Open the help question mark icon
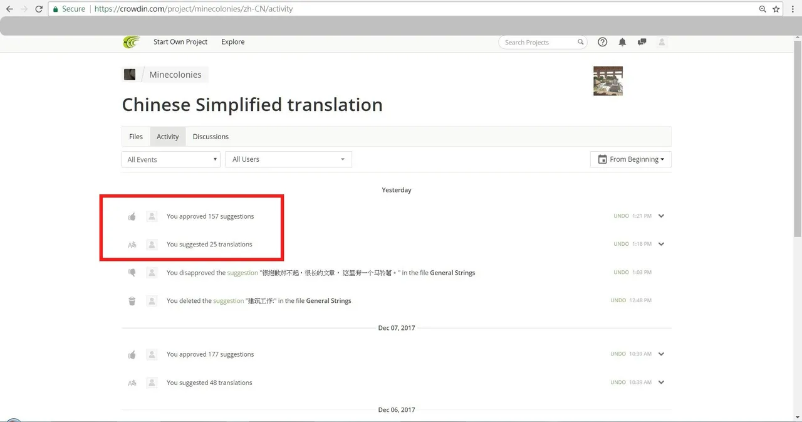 (x=603, y=42)
